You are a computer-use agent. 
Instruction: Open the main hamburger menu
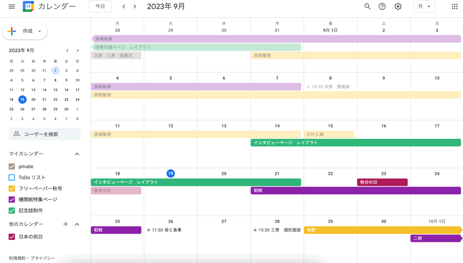(x=12, y=6)
